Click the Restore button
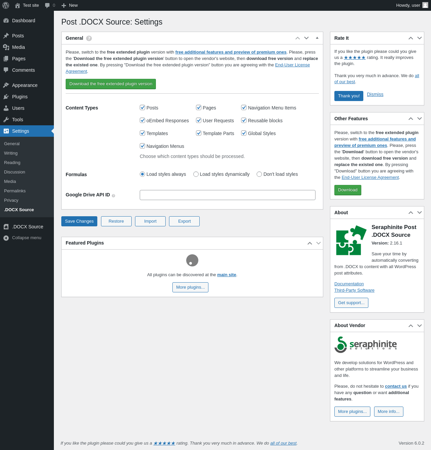431x450 pixels. coord(116,221)
